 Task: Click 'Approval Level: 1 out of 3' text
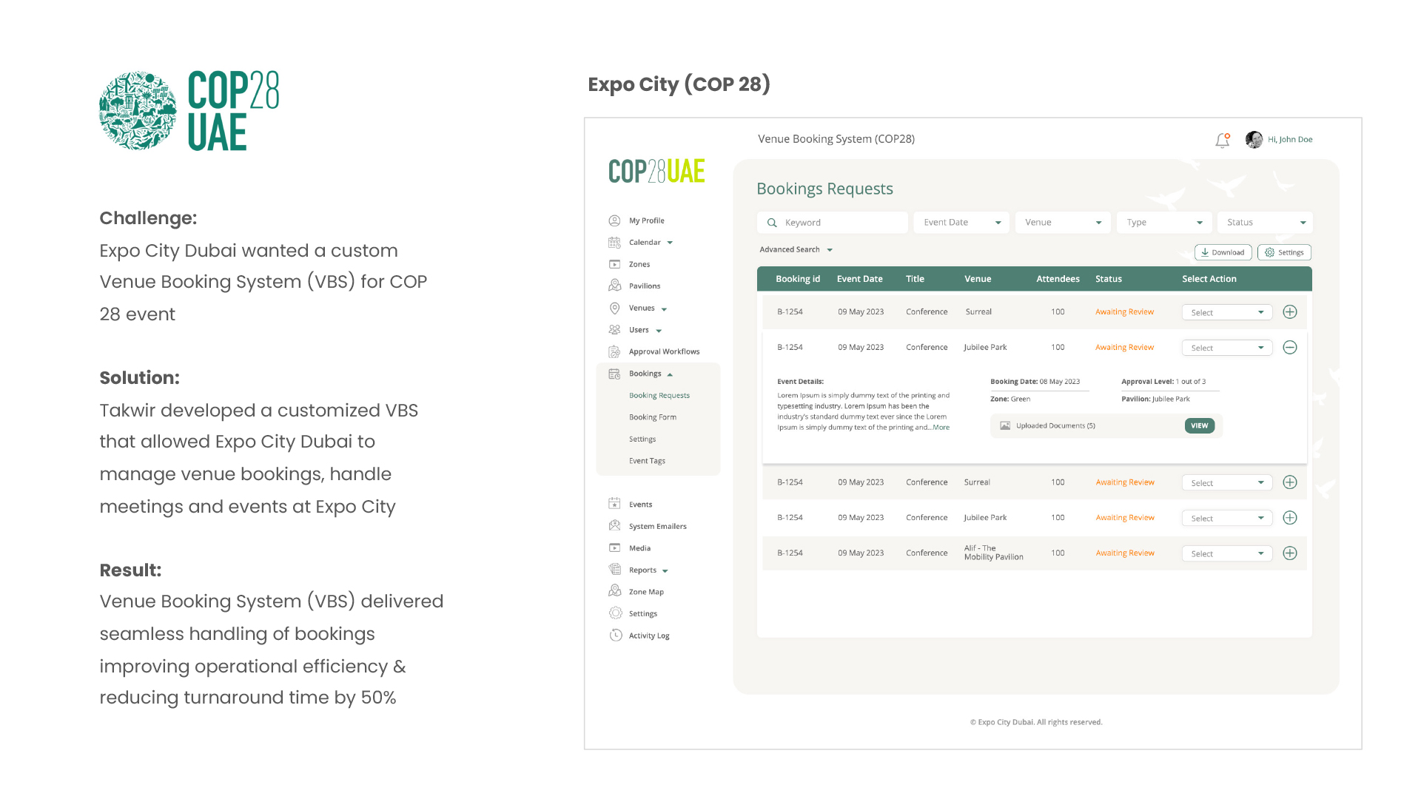click(x=1163, y=382)
